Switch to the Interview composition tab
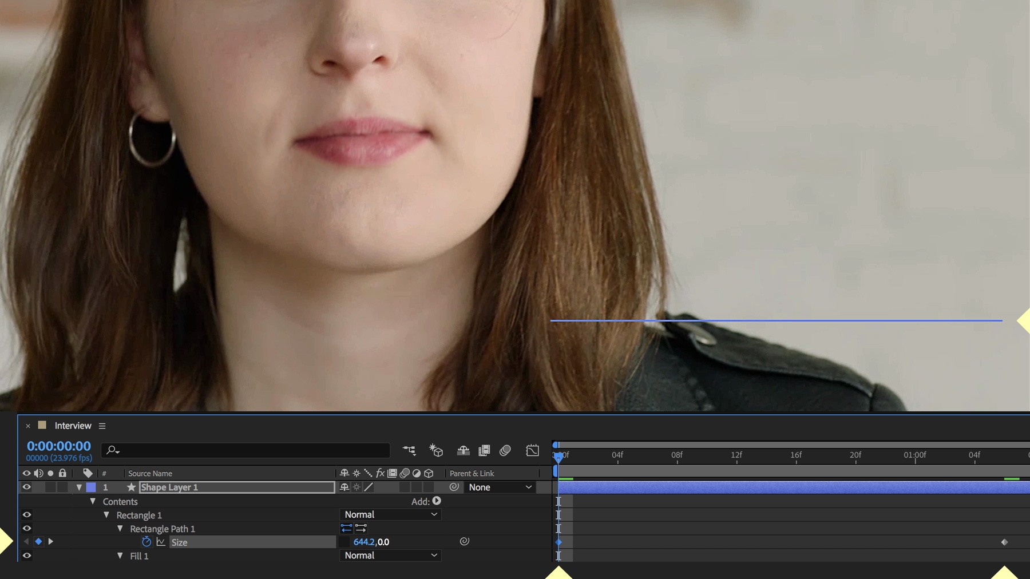1030x579 pixels. [x=73, y=426]
